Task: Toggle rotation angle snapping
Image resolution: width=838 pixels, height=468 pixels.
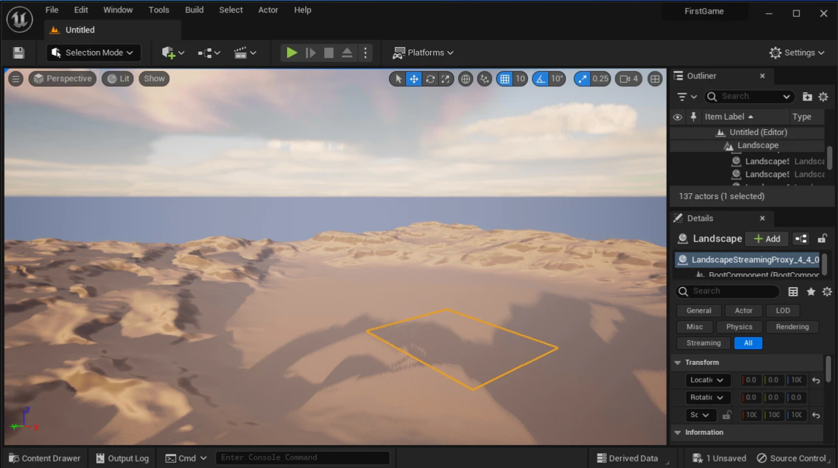Action: point(540,79)
